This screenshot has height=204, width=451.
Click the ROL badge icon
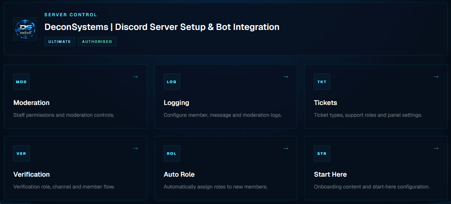tap(172, 153)
